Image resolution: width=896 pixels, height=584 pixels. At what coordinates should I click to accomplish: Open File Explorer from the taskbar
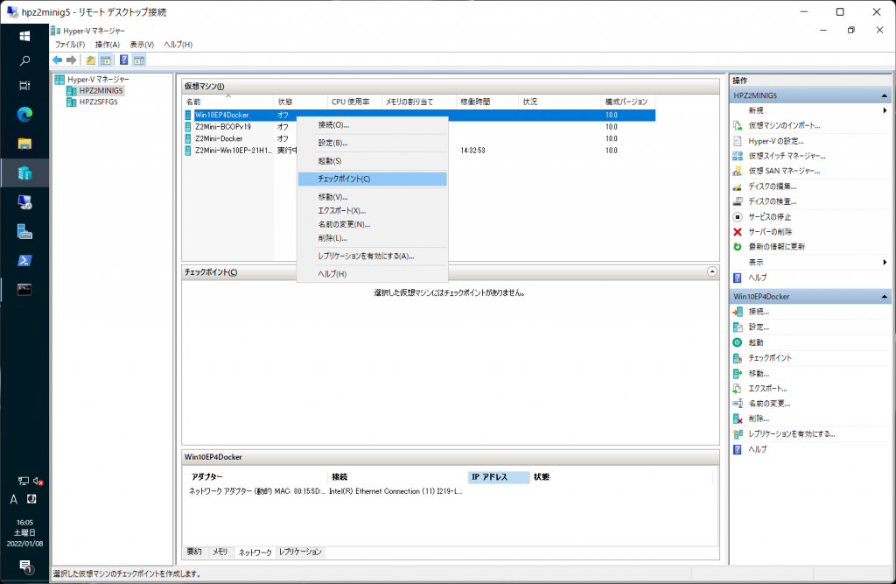(x=24, y=144)
